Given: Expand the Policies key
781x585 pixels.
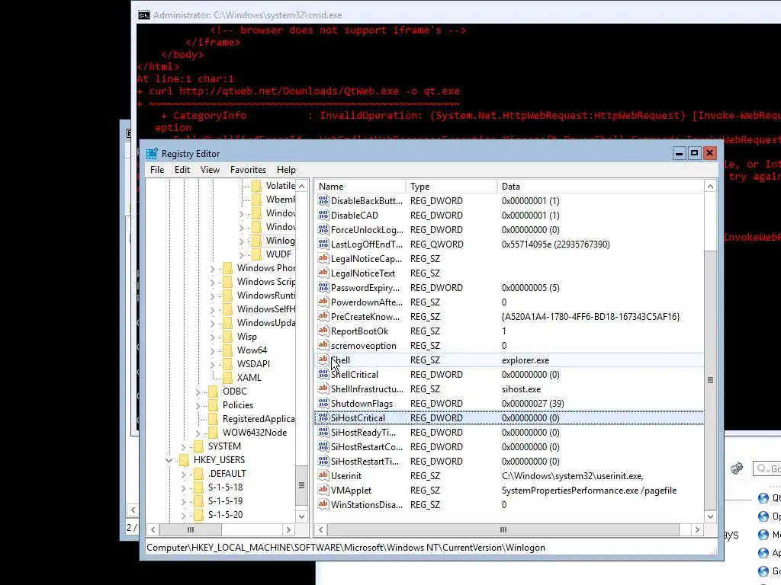Looking at the screenshot, I should [x=198, y=405].
